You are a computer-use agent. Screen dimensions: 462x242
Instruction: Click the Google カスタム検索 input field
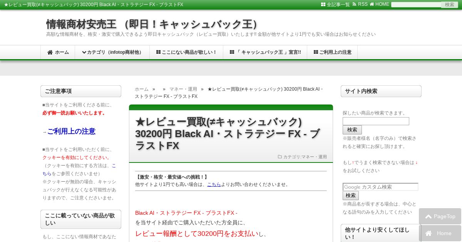pyautogui.click(x=380, y=187)
